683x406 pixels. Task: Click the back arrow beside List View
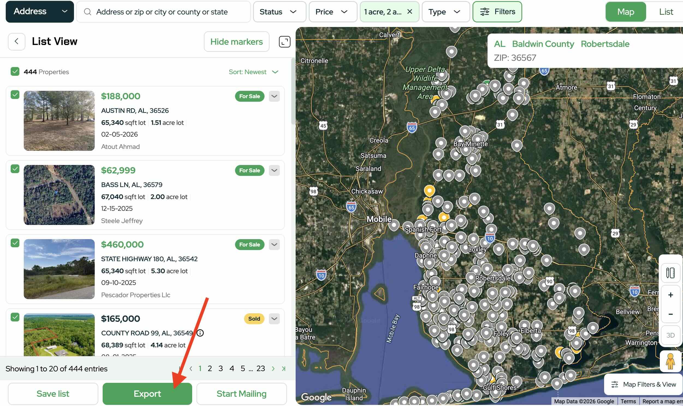(x=16, y=42)
